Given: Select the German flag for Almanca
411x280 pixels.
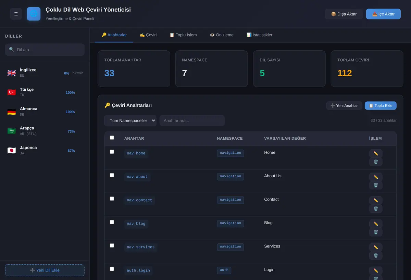Looking at the screenshot, I should [x=12, y=112].
